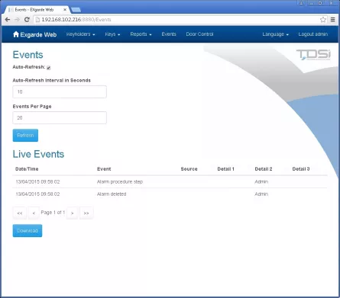The height and width of the screenshot is (298, 340).
Task: Close the Events browser tab
Action: (x=65, y=10)
